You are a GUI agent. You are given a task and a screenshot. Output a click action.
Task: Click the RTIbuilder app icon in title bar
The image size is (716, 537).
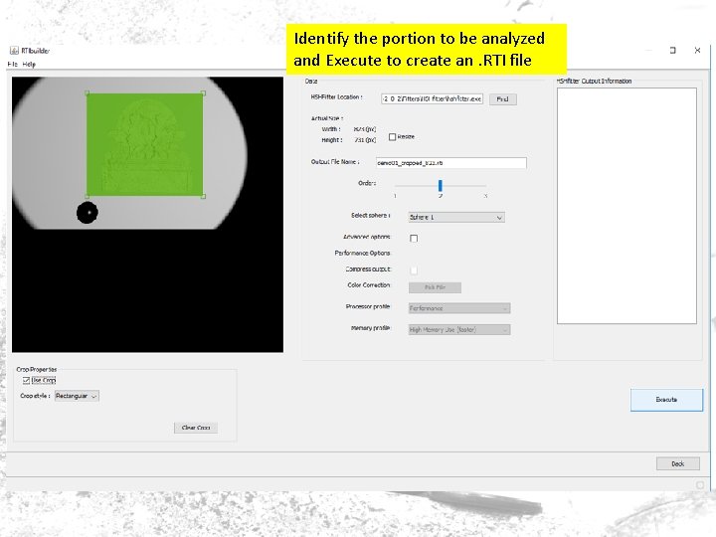[x=14, y=51]
